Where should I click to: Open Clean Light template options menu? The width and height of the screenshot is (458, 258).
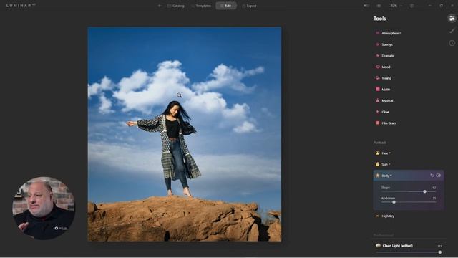(439, 246)
